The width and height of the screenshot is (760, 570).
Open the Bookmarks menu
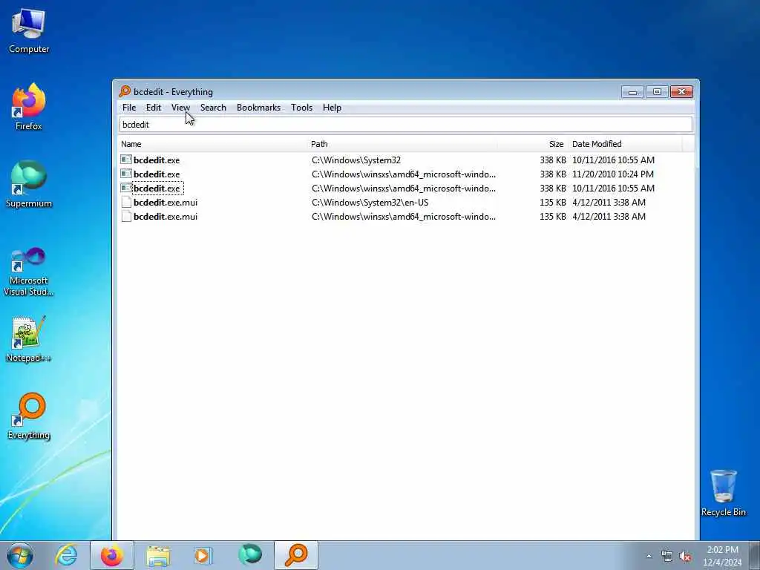(258, 108)
